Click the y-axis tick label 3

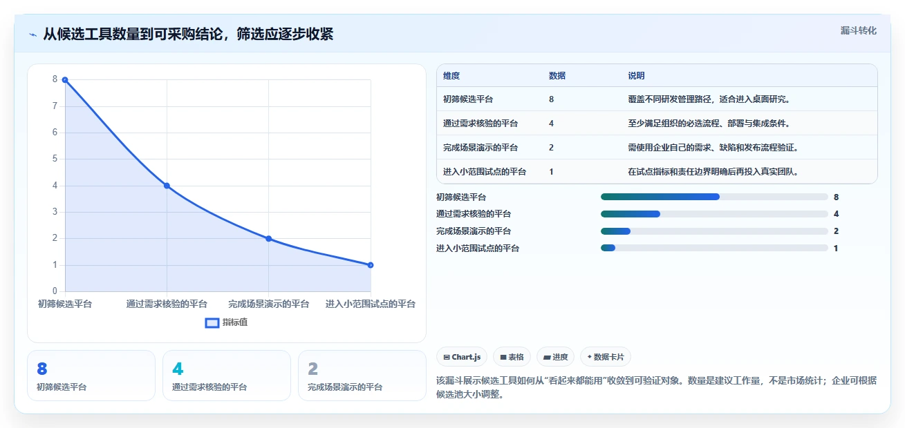tap(55, 212)
